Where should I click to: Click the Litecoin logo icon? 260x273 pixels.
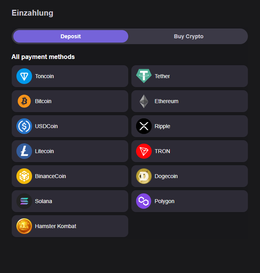point(24,151)
